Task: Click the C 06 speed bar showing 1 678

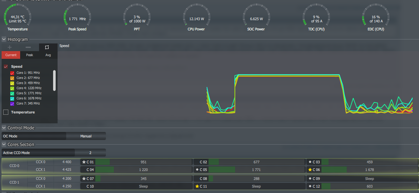Action: pos(369,170)
